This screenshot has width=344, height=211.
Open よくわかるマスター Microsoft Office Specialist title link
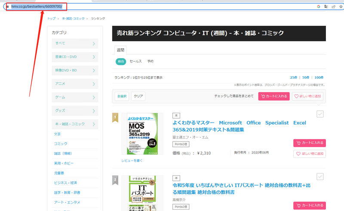pos(239,126)
